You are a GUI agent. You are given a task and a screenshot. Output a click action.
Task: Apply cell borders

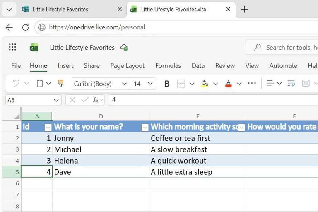[x=181, y=83]
